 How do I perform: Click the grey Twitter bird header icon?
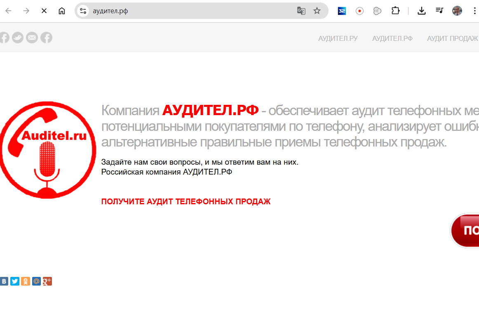point(18,38)
